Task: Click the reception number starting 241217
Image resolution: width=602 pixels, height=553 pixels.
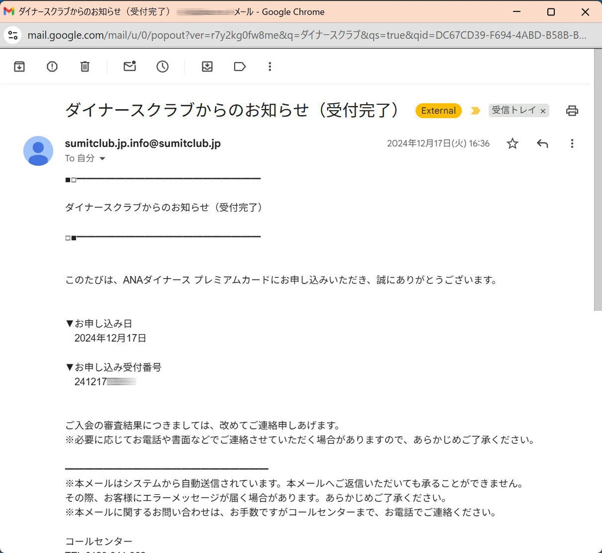Action: tap(105, 382)
